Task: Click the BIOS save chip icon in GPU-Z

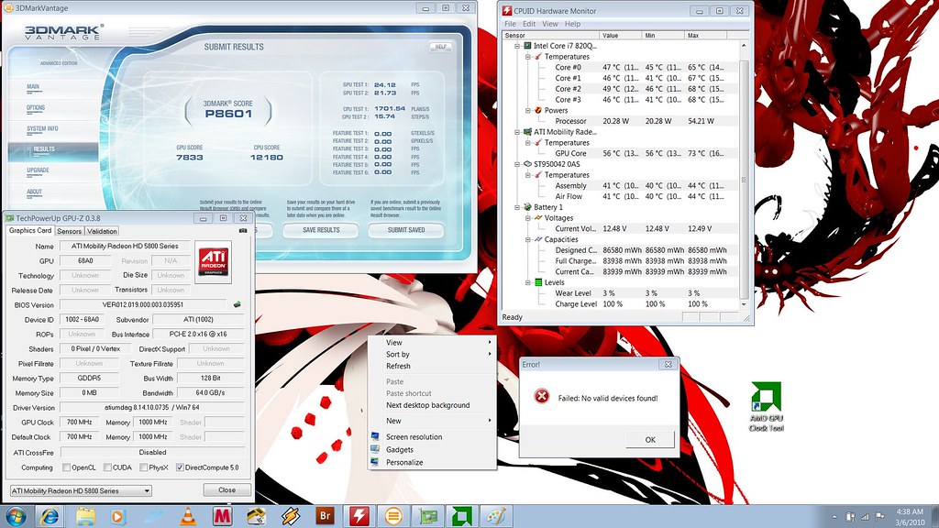Action: tap(238, 304)
